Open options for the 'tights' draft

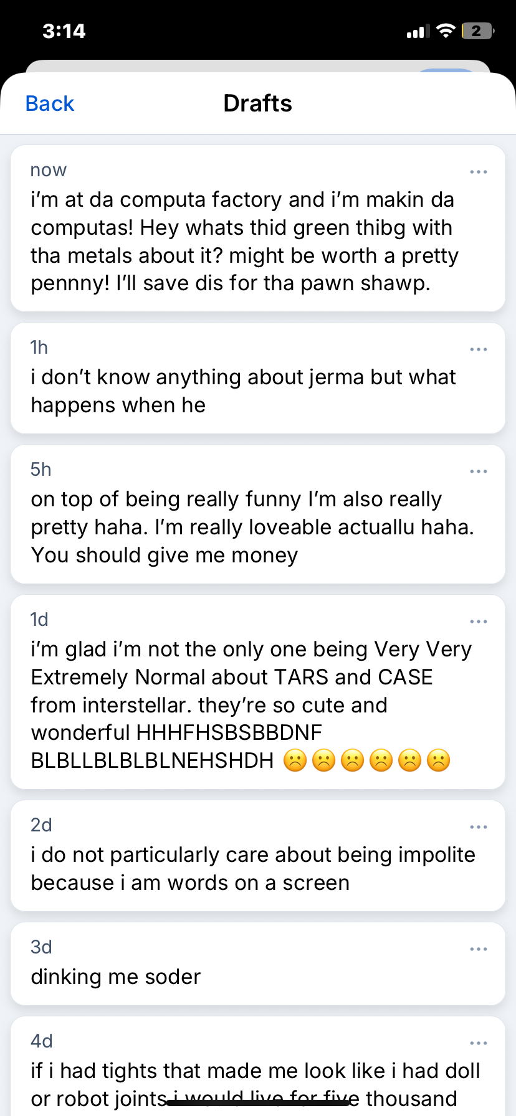[x=478, y=1043]
